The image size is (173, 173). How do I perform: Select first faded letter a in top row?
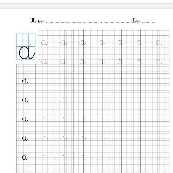click(44, 43)
